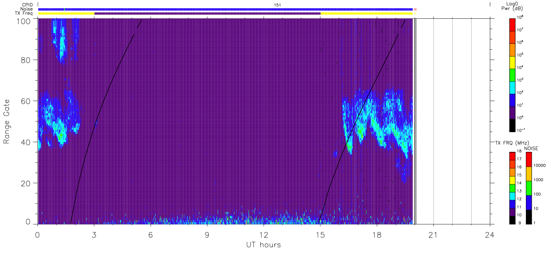Click the x-axis tick label '6'

click(150, 235)
